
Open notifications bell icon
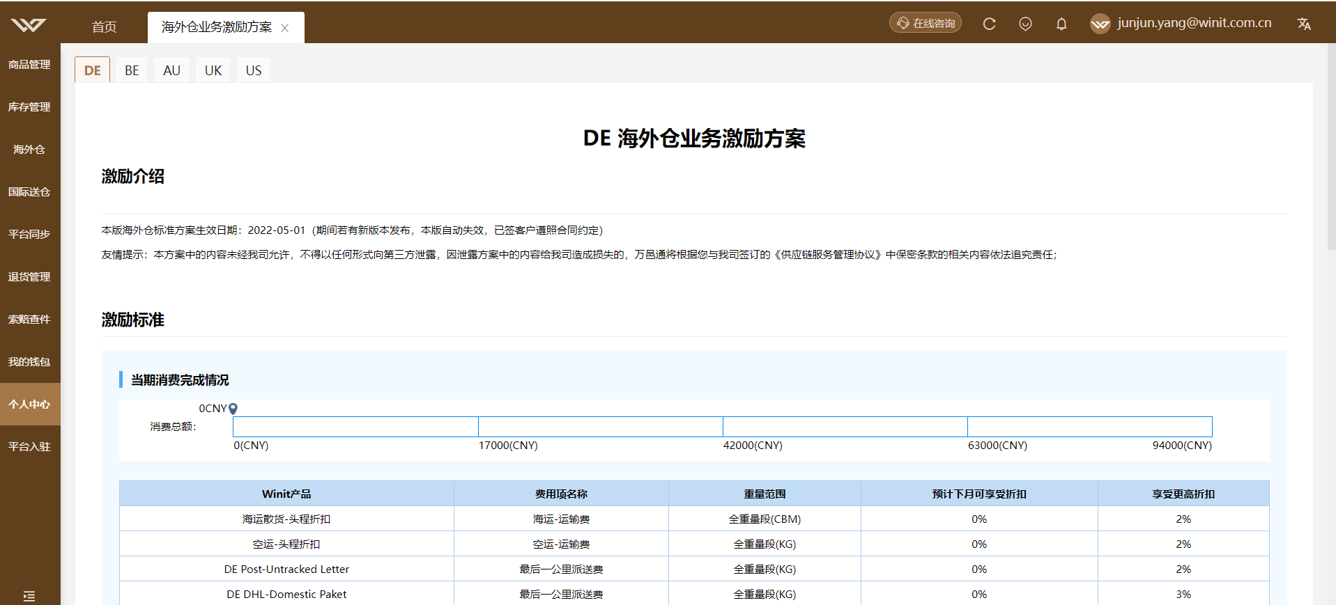1061,24
